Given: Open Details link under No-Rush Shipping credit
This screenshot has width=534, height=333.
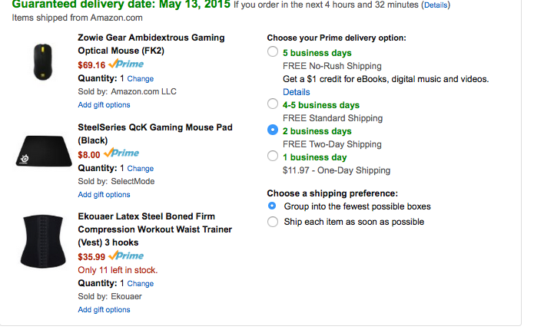Looking at the screenshot, I should 296,92.
